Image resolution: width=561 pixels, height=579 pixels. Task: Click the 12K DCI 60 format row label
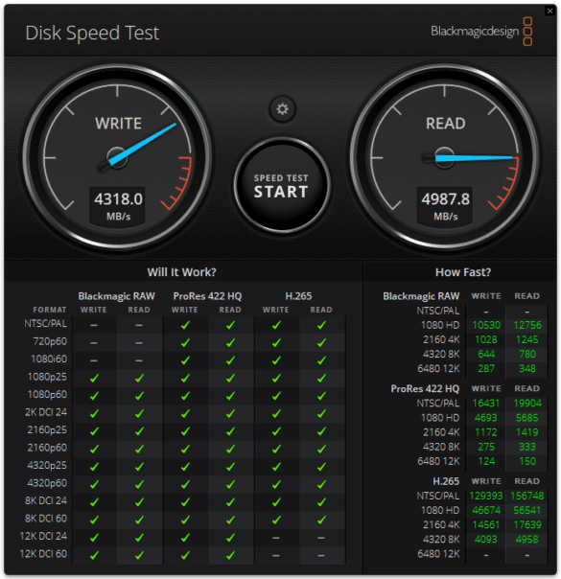43,554
